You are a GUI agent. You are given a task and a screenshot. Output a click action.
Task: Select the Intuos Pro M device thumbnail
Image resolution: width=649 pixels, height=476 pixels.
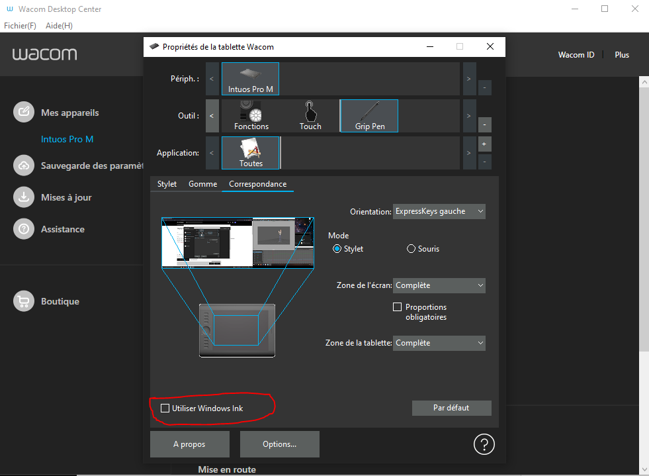tap(250, 78)
